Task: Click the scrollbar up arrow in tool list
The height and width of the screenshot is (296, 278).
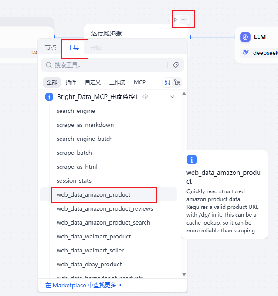Action: [184, 94]
